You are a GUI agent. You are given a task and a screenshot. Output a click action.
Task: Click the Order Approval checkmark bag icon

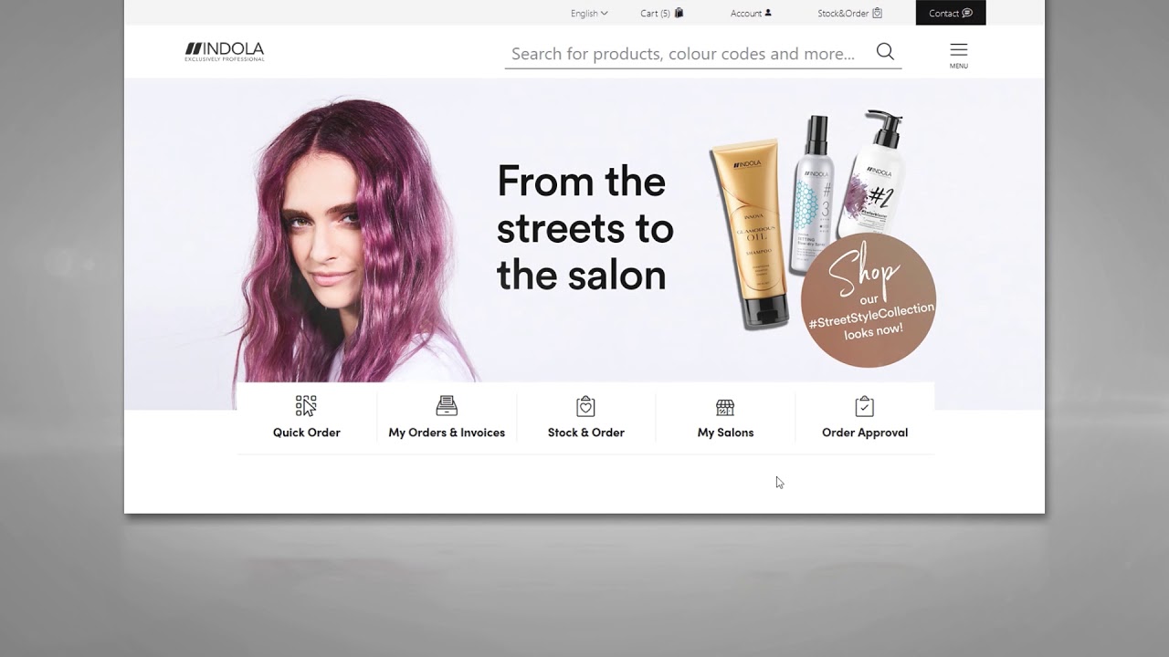pos(865,405)
